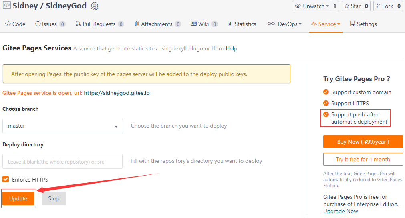
Task: Uncheck the Enforce HTTPS checkbox
Action: (x=6, y=180)
